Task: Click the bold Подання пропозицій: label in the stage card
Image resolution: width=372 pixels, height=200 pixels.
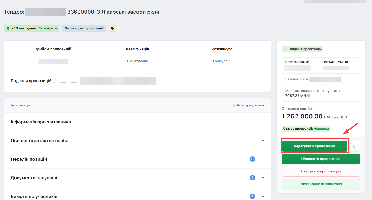Action: 32,81
